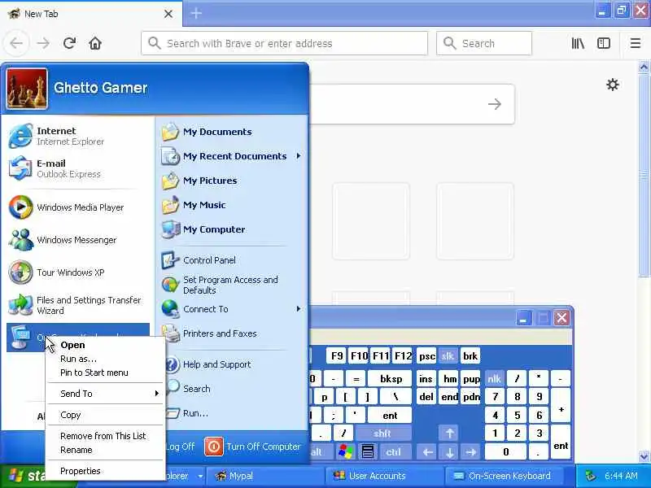651x488 pixels.
Task: Select Pin to Start menu
Action: (105, 373)
